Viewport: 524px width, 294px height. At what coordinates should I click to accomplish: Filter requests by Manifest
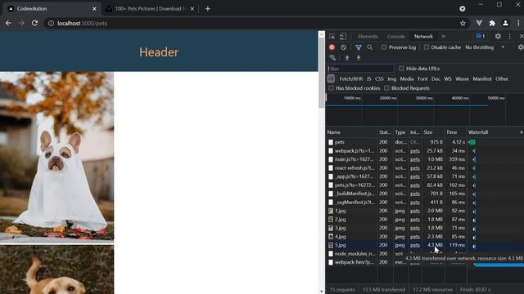point(482,79)
